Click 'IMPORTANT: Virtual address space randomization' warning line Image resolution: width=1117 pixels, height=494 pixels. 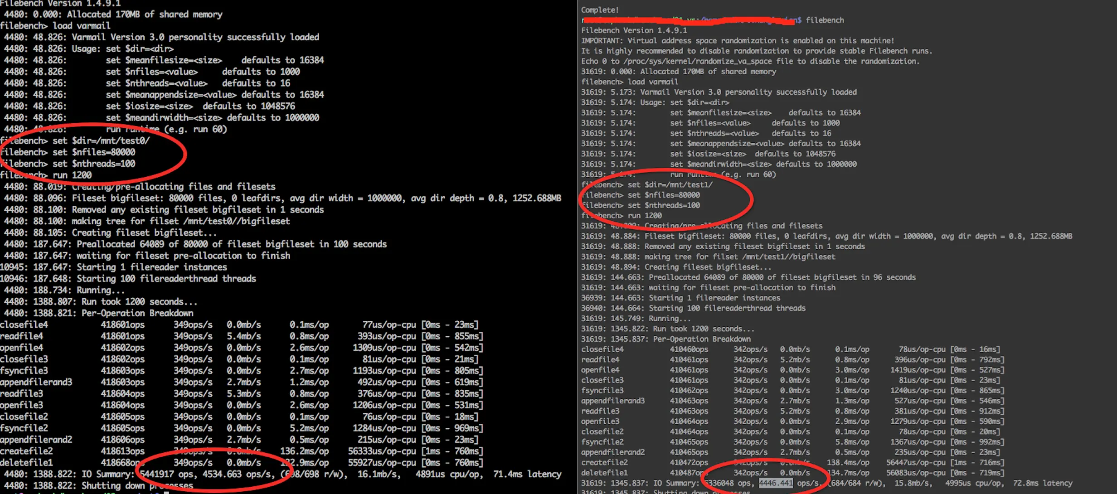[x=738, y=41]
